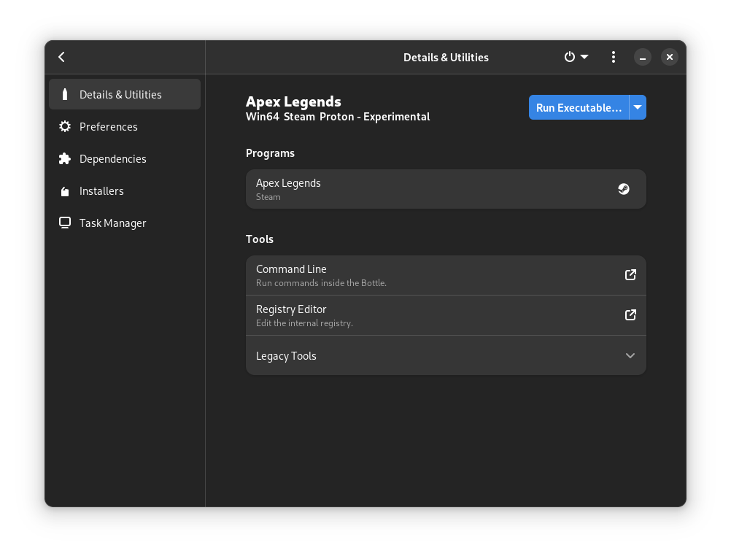Minimize the Bottles window
Viewport: 731px width, 556px height.
click(643, 57)
